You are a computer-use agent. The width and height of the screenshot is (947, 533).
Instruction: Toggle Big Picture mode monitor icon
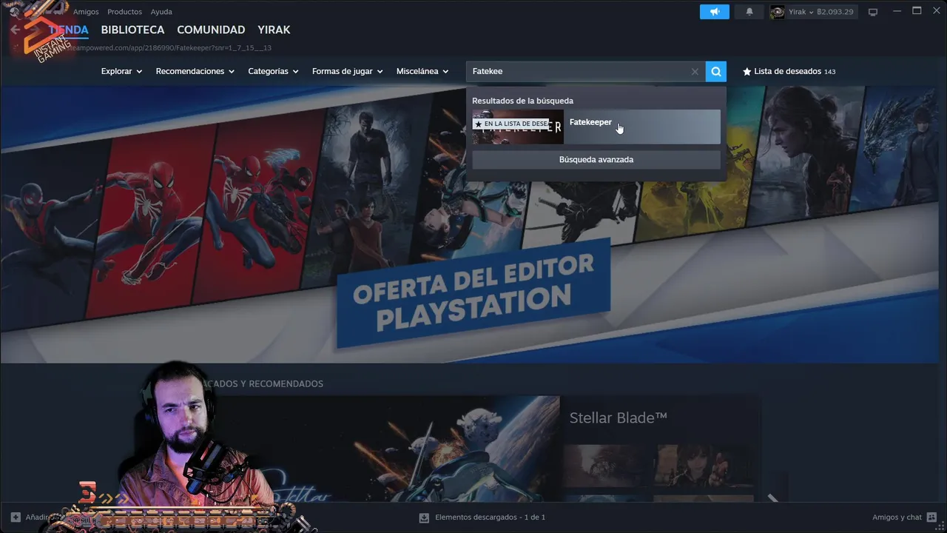pos(873,12)
